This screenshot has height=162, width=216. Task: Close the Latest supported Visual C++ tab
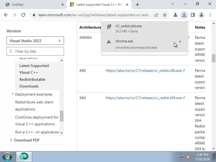127,5
